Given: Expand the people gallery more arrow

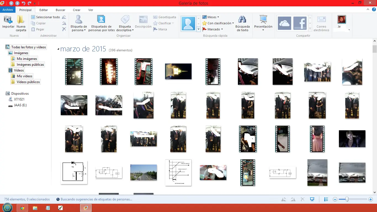Looking at the screenshot, I should point(198,29).
